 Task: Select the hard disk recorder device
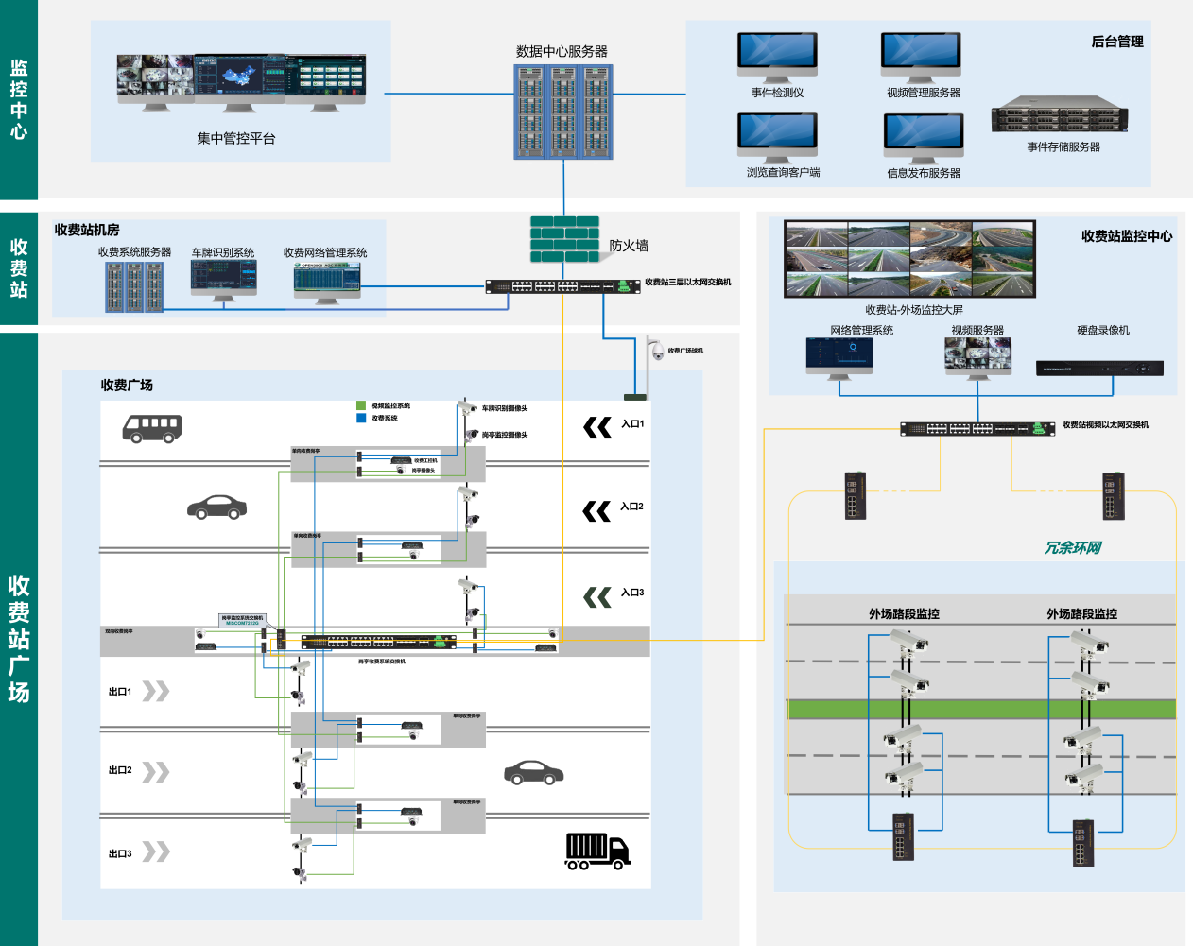(1099, 369)
